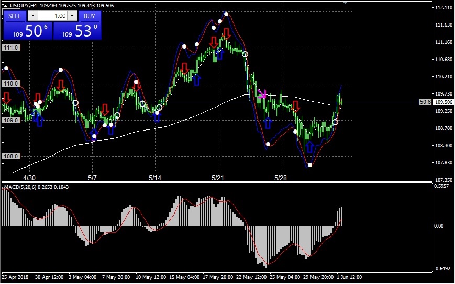Click the magenta diagonal arrow marker
Viewport: 455px width, 284px height.
(262, 94)
